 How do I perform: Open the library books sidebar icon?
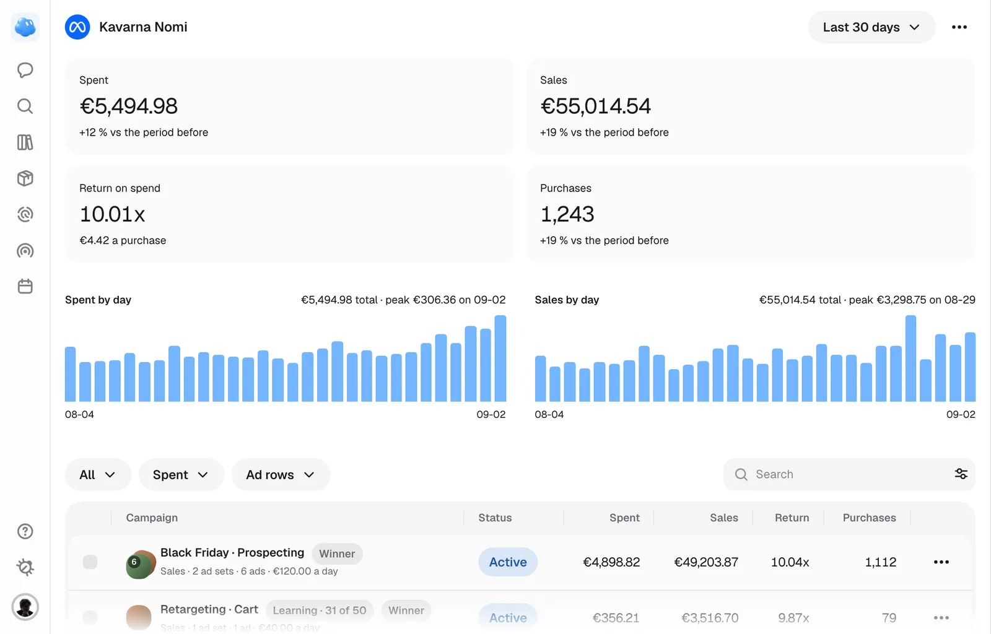point(25,142)
